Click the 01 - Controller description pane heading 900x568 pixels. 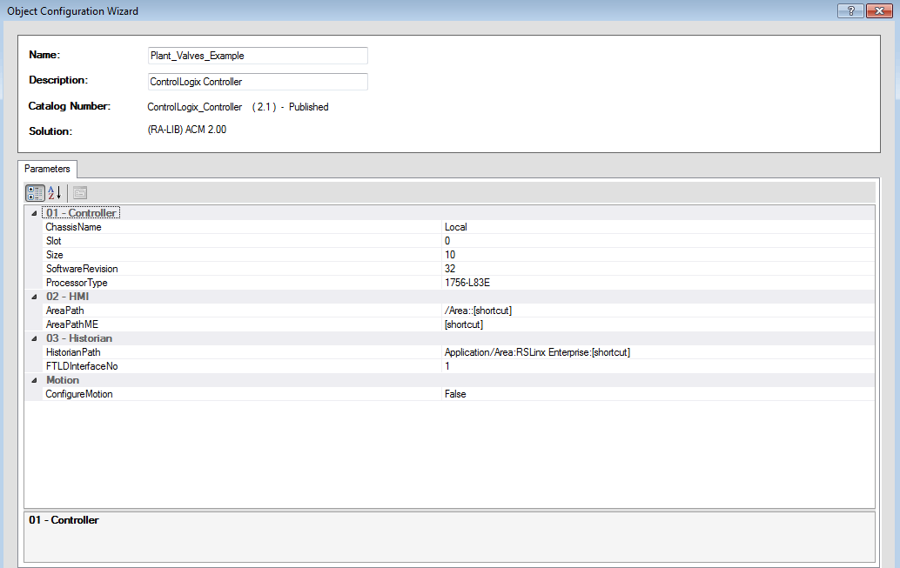click(x=64, y=520)
